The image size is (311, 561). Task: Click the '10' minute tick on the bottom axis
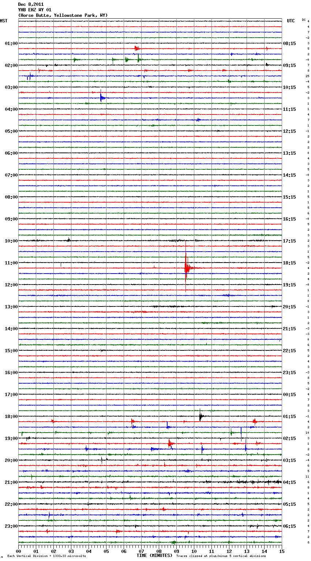194,551
